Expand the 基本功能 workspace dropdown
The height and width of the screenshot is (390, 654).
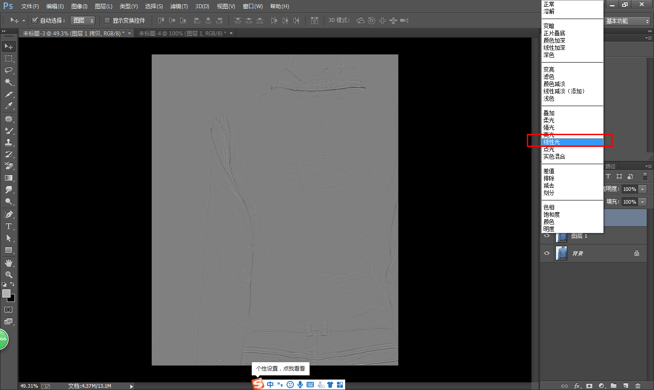click(x=628, y=21)
